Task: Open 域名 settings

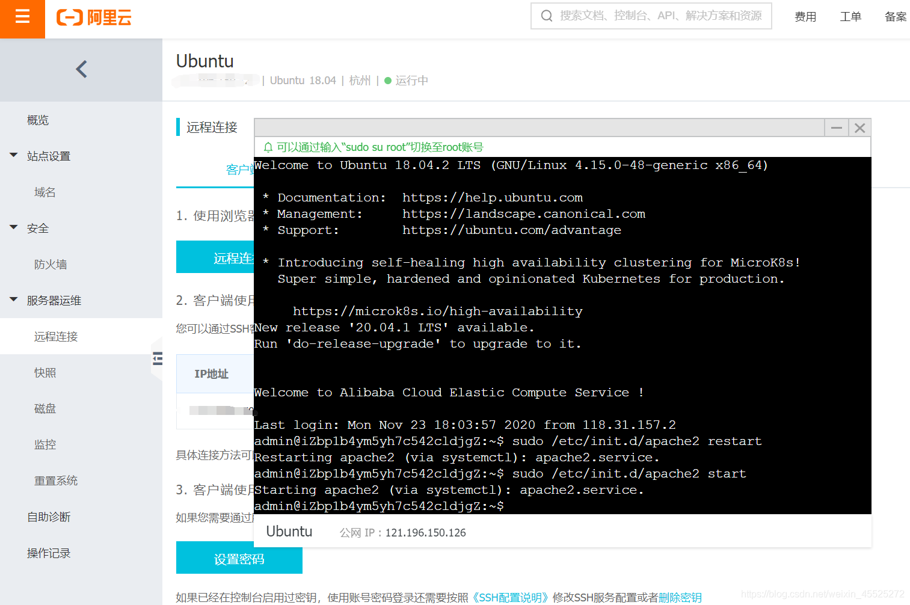Action: [45, 192]
